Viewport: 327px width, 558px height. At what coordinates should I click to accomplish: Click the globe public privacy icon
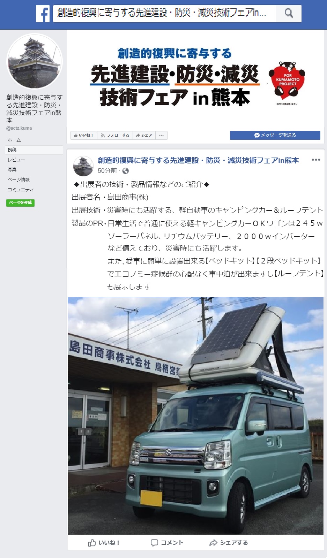126,171
